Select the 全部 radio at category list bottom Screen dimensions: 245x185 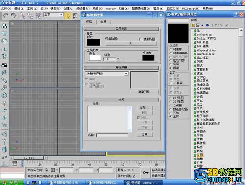[x=171, y=116]
